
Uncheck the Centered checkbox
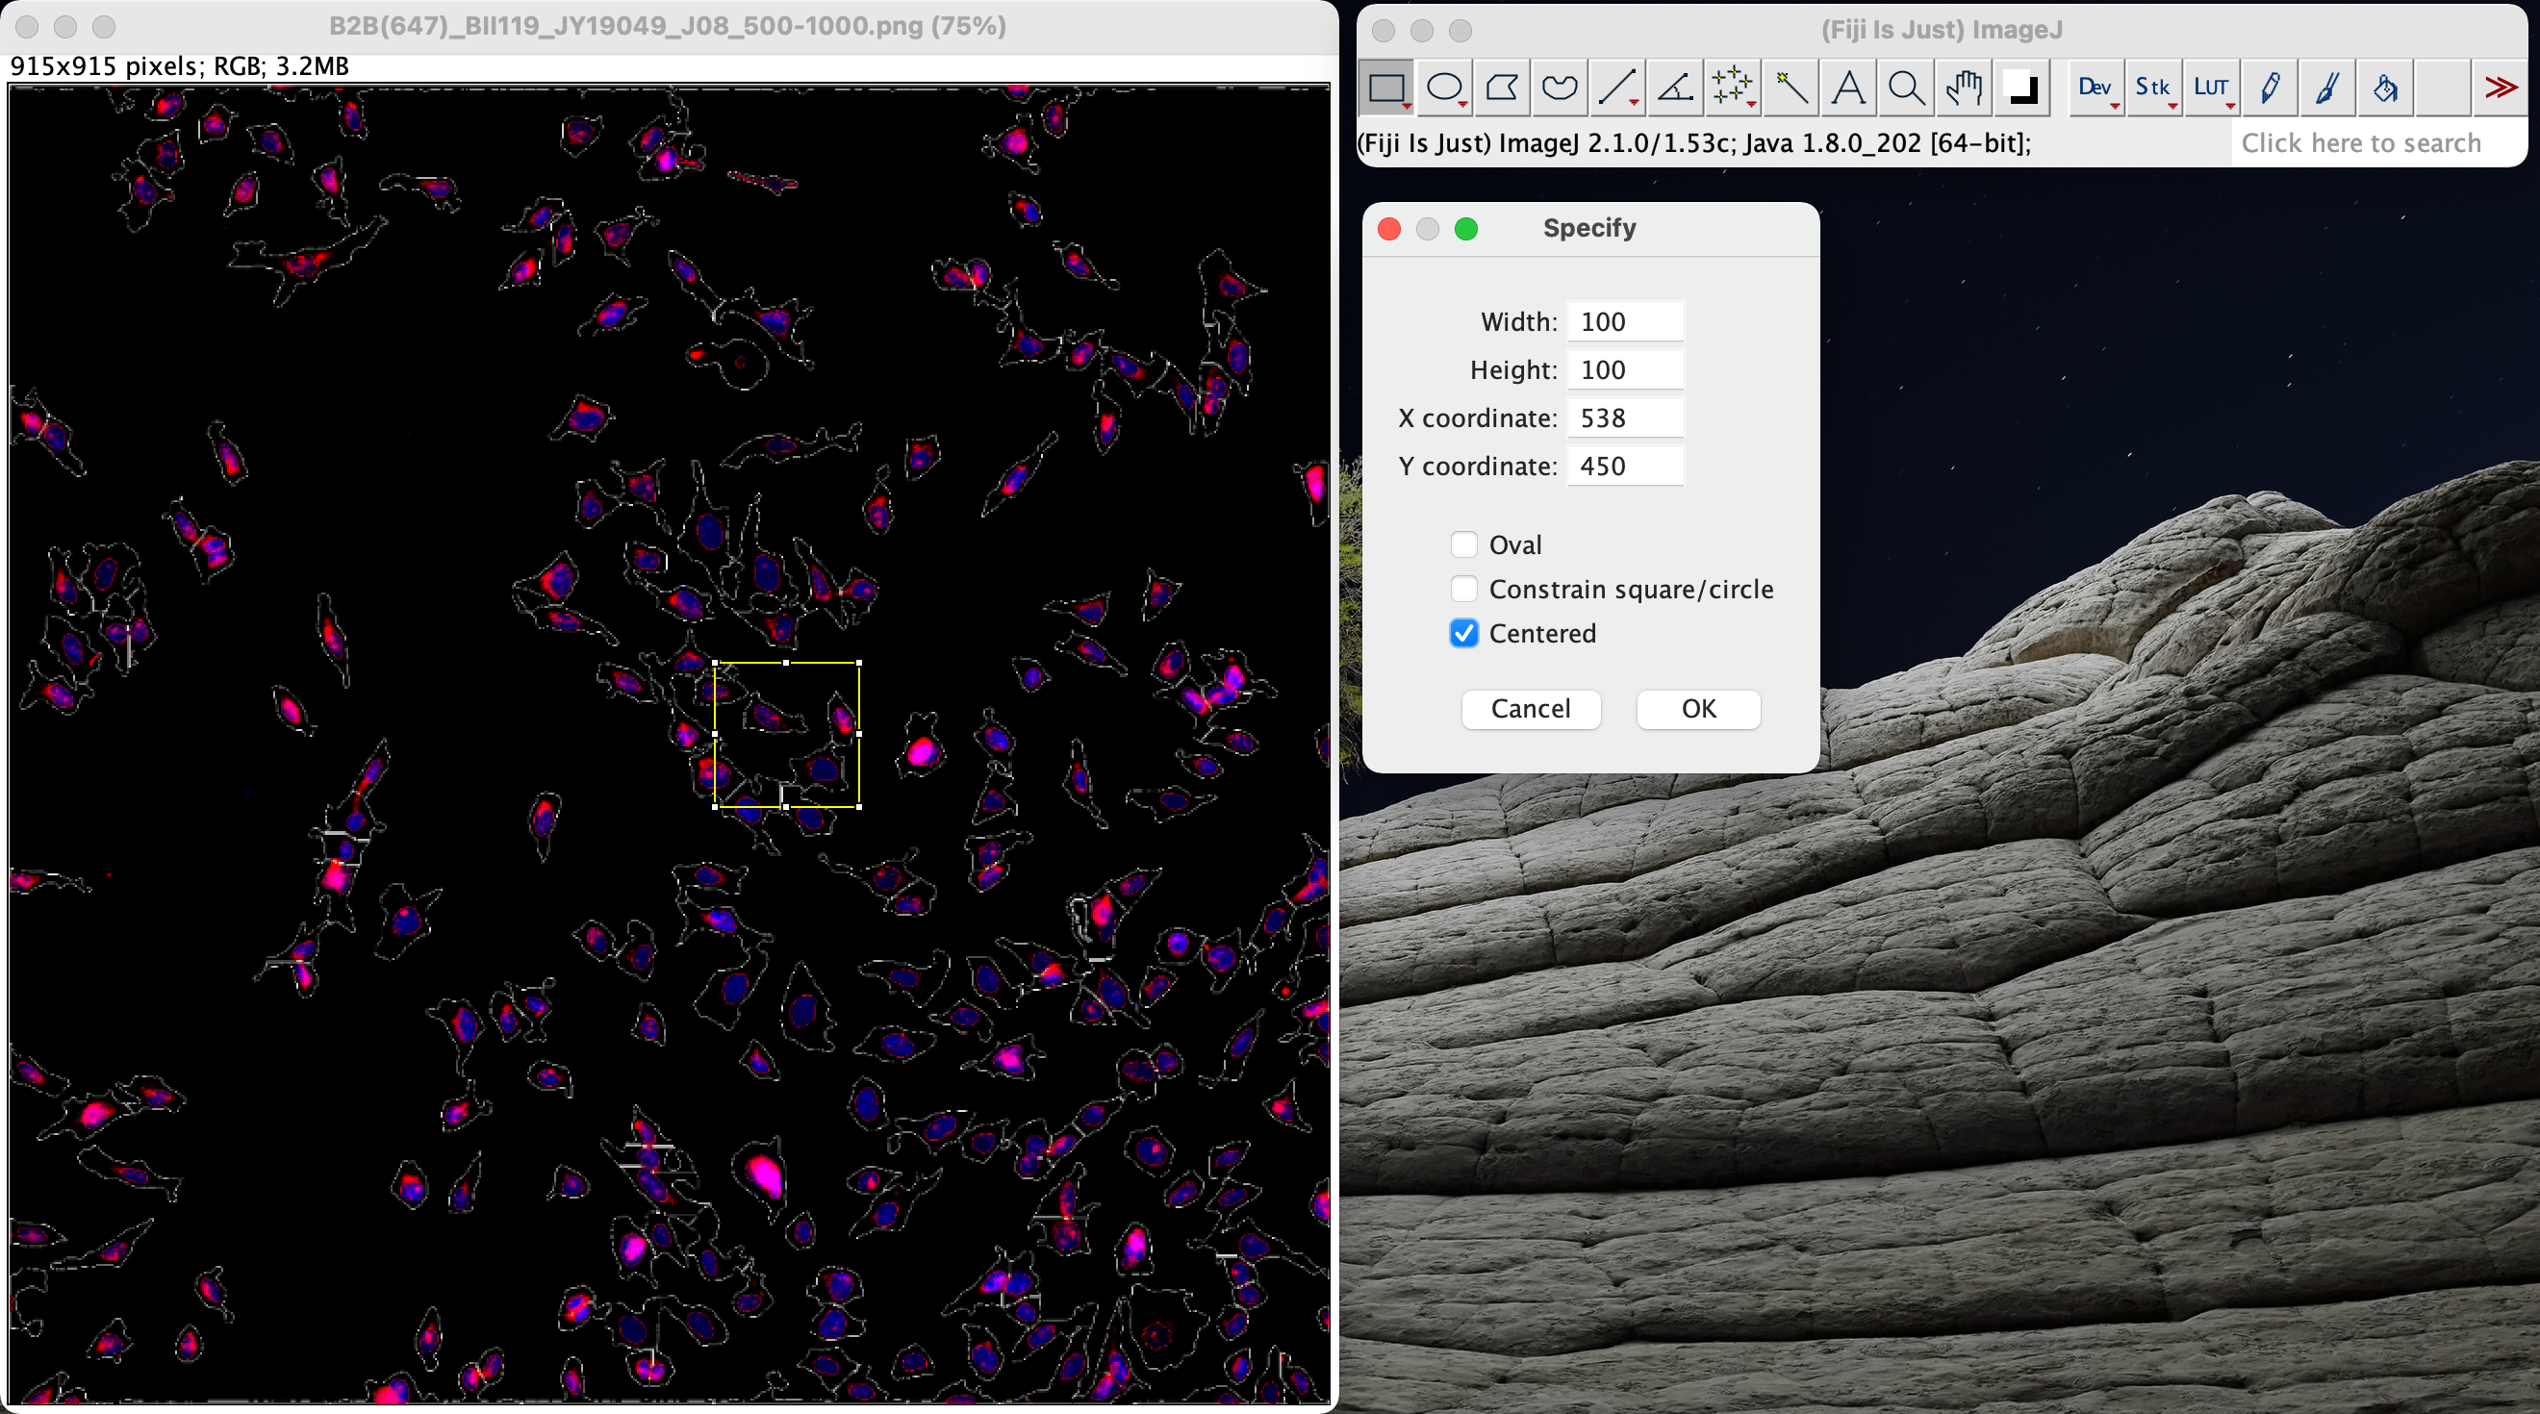click(1464, 633)
